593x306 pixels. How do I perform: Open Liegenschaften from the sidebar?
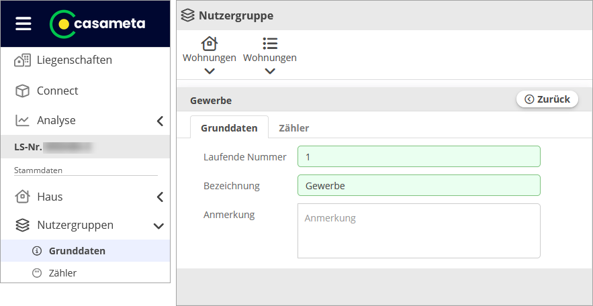74,60
